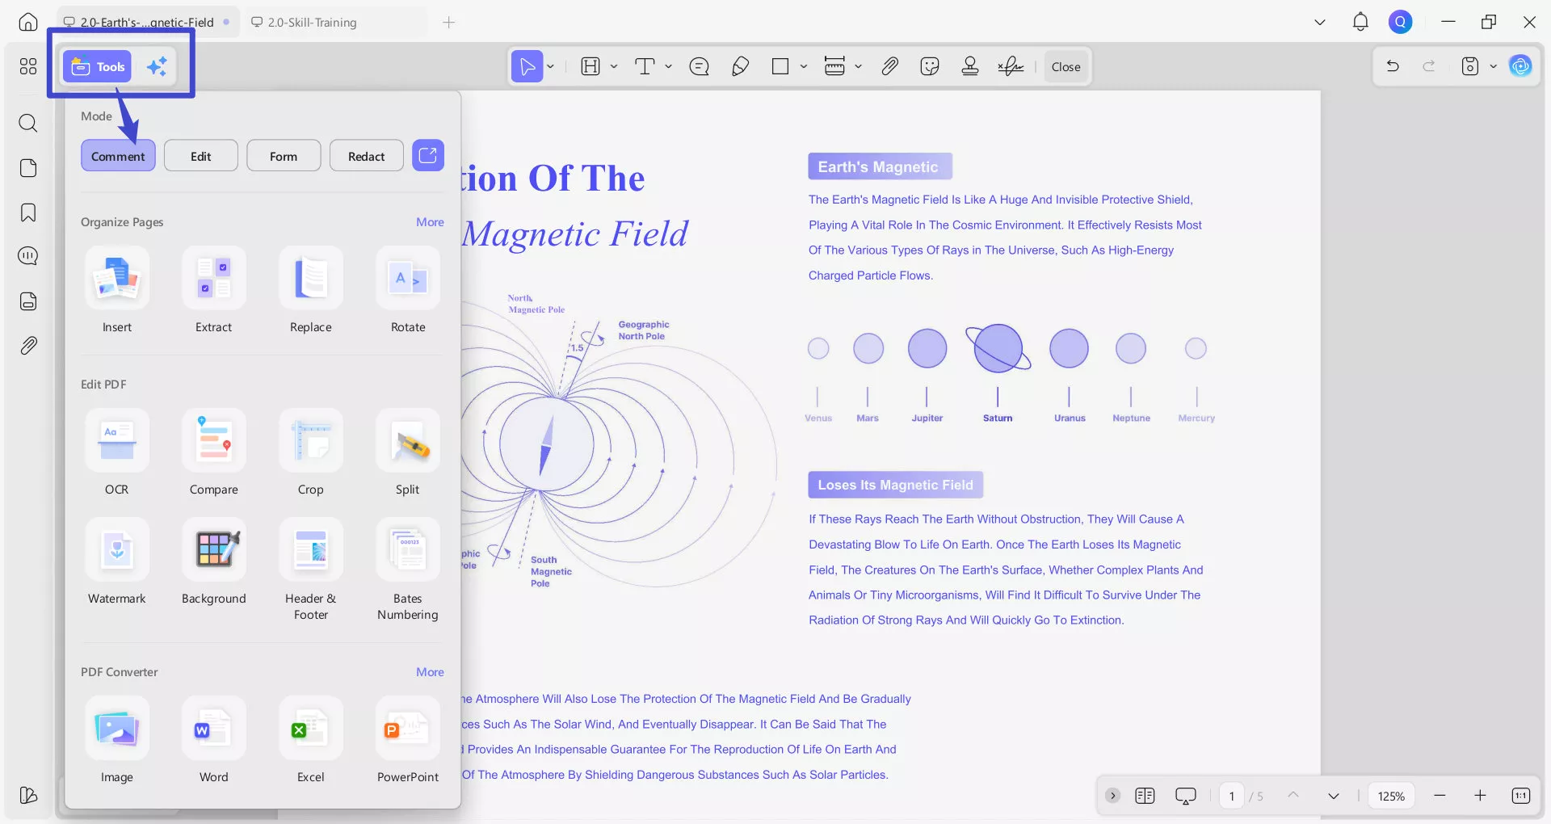Click the share/export mode button

[428, 155]
